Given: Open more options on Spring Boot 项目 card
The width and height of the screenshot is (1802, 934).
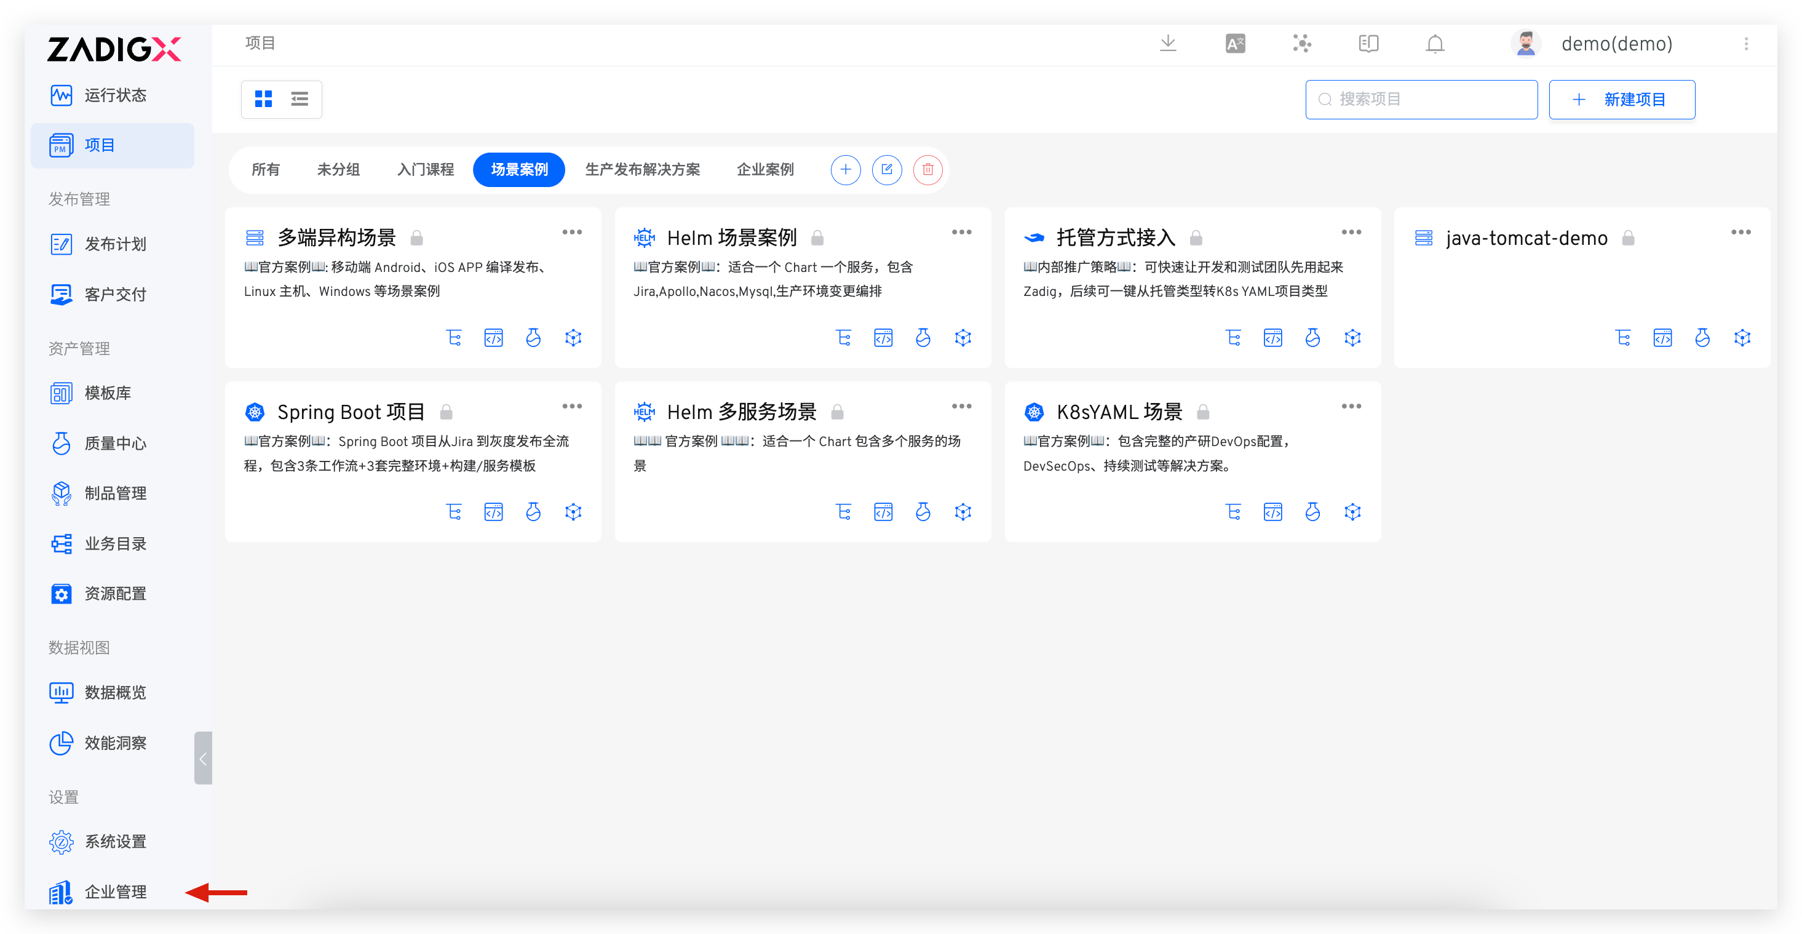Looking at the screenshot, I should (x=571, y=407).
